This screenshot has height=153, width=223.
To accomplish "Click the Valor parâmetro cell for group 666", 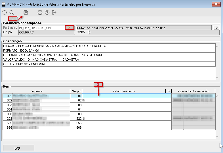I will 127,127.
